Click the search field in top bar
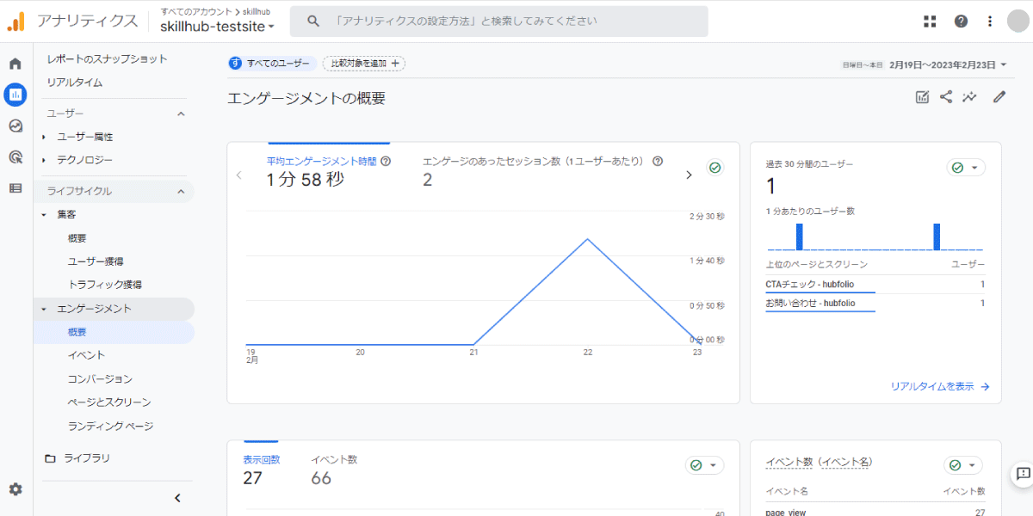Screen dimensions: 1033x516 point(498,21)
